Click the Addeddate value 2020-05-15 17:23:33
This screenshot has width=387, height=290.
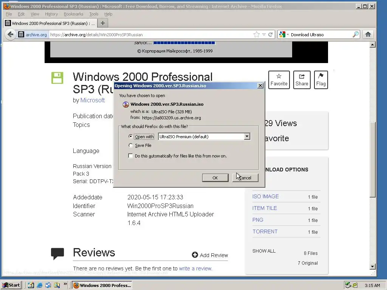(155, 197)
